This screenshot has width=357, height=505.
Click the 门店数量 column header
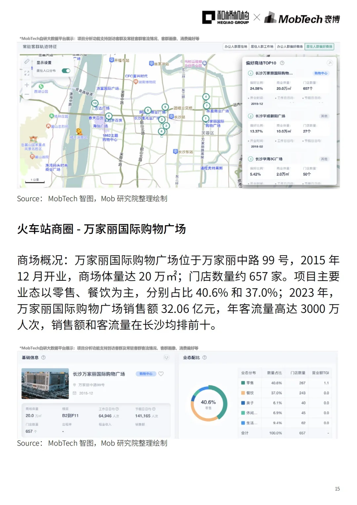tap(298, 373)
